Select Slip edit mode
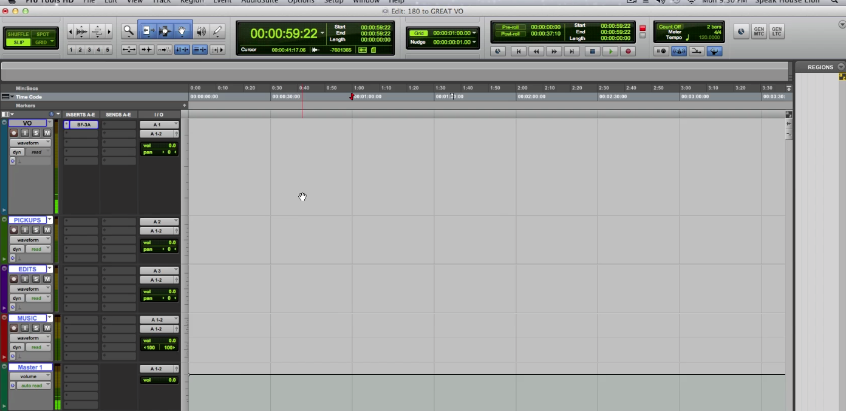The height and width of the screenshot is (411, 846). (x=18, y=42)
